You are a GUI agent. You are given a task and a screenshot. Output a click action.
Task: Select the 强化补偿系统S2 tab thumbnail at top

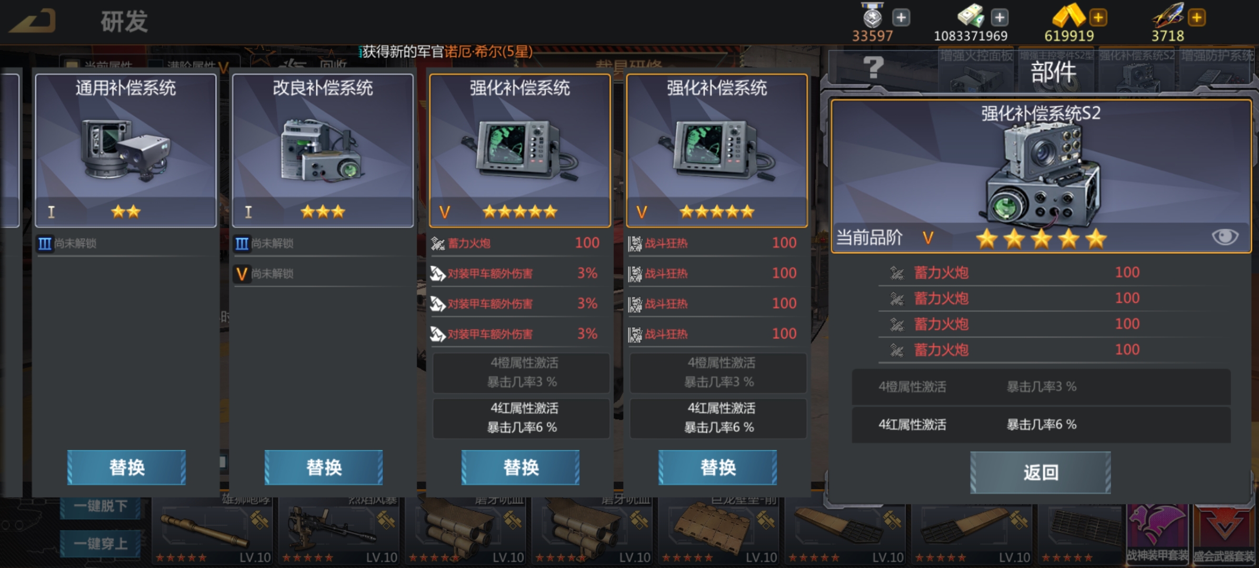(x=1137, y=71)
